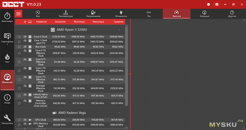Click the AMD Ryzen 3 3200U processor icon
The width and height of the screenshot is (246, 130).
[53, 30]
